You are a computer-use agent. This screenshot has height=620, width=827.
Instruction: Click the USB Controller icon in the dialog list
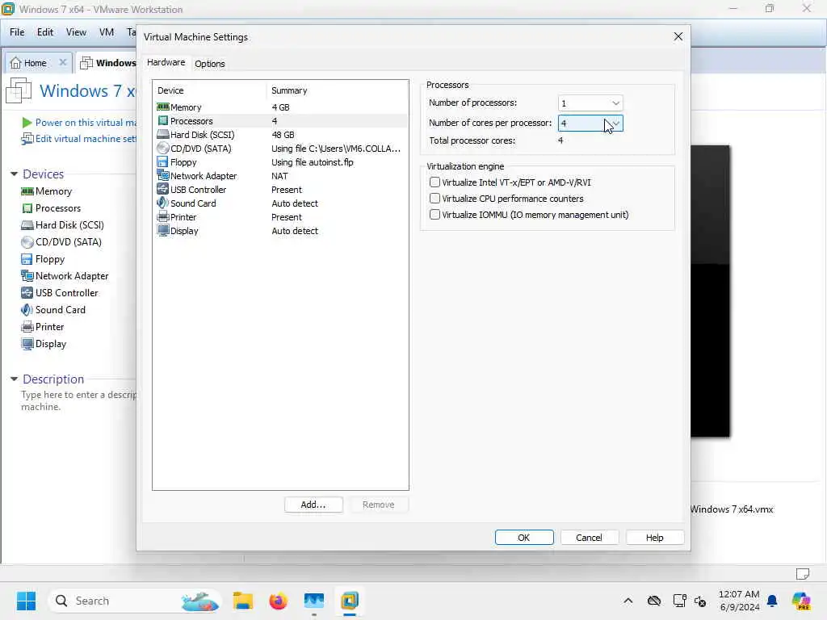[x=163, y=189]
